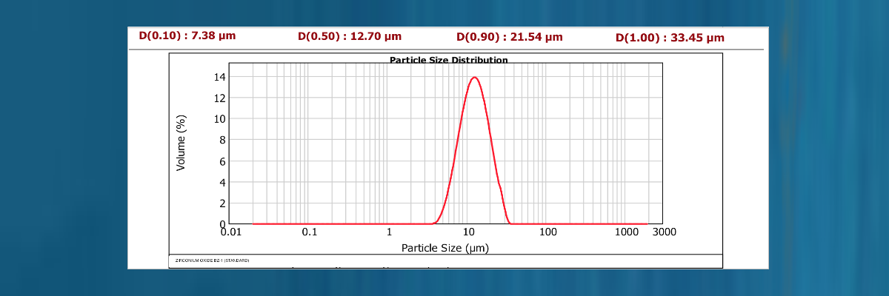Click the 14 tick on the volume axis

tap(219, 76)
